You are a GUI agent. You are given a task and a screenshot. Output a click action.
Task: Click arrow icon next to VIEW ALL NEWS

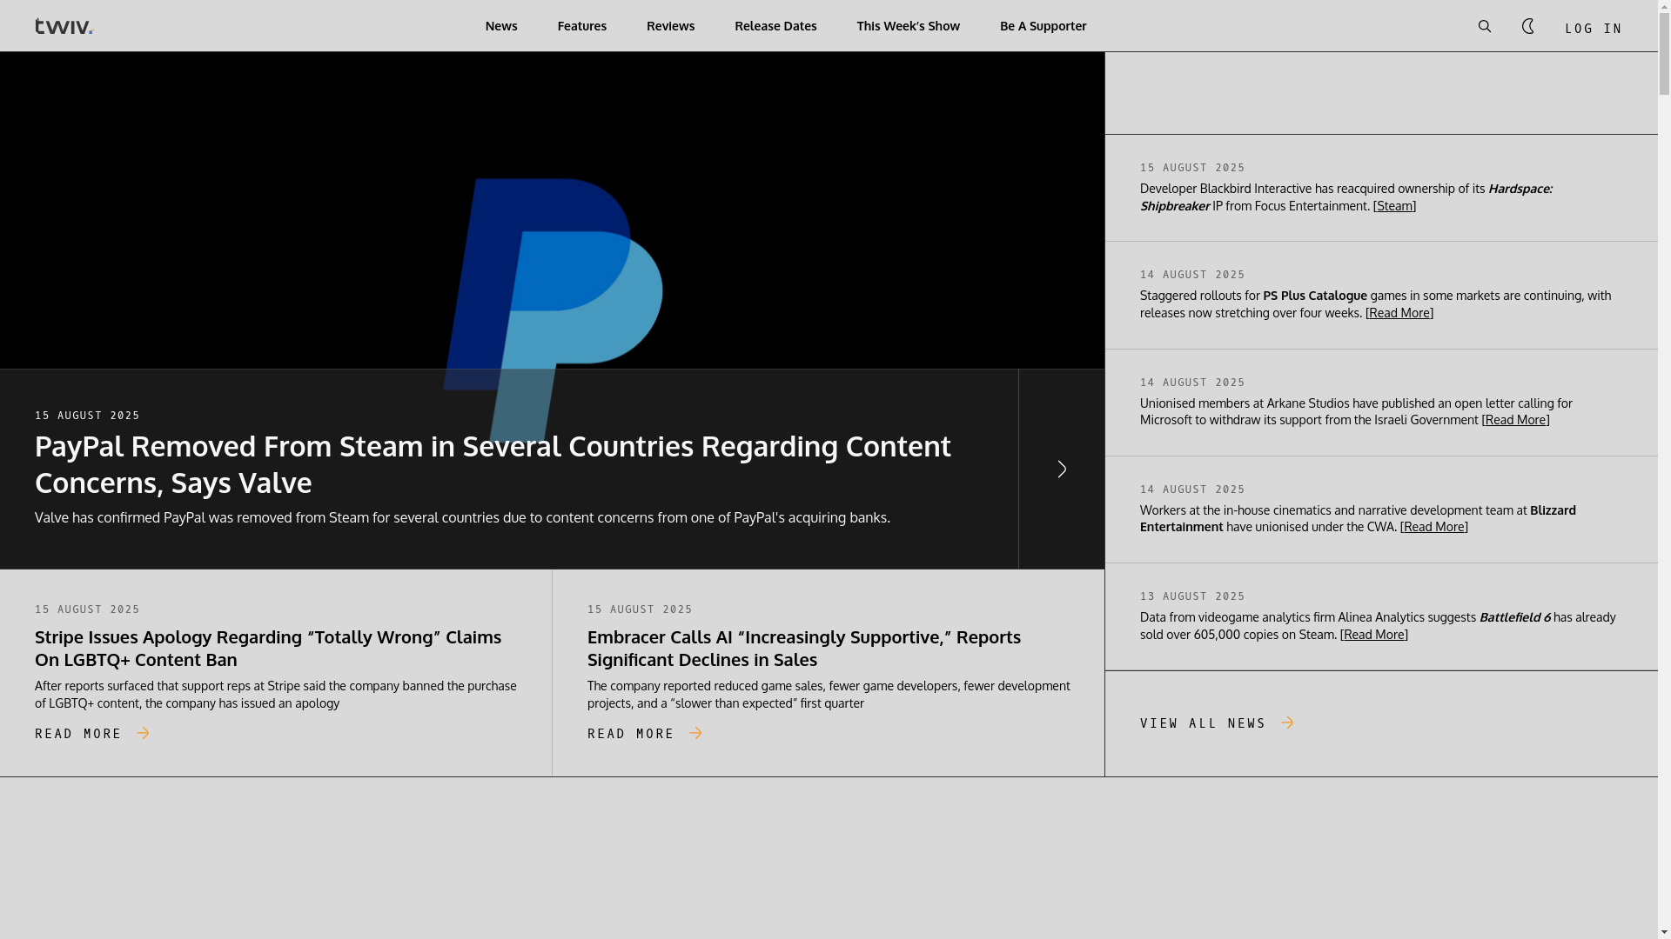(1287, 723)
